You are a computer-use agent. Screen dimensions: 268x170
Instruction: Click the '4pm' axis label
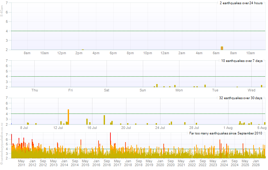coord(96,53)
